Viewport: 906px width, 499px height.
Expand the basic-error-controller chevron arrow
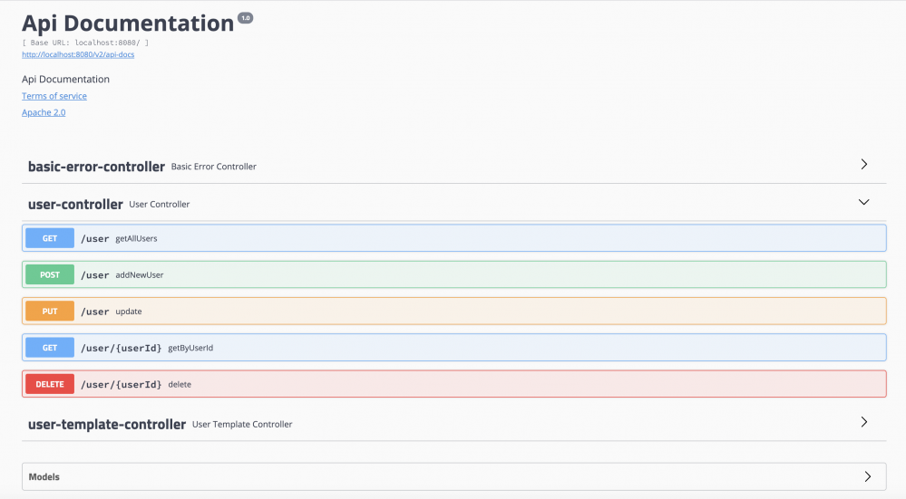863,165
